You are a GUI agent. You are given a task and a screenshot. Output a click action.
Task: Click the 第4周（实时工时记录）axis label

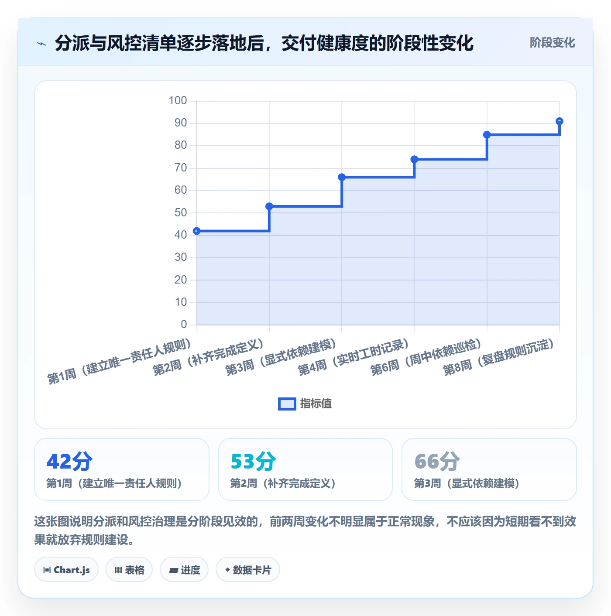[354, 357]
